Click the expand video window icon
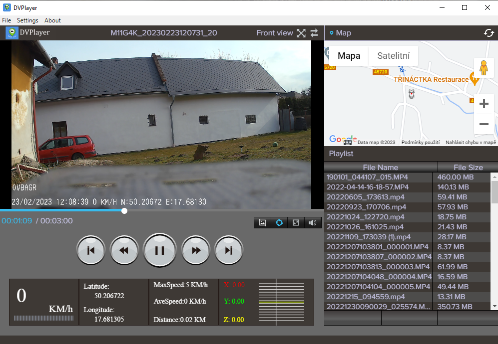 pyautogui.click(x=296, y=222)
